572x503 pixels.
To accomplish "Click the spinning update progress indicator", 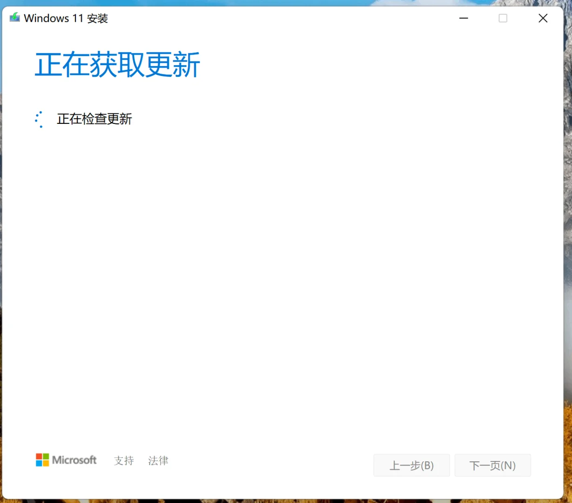I will [x=40, y=119].
